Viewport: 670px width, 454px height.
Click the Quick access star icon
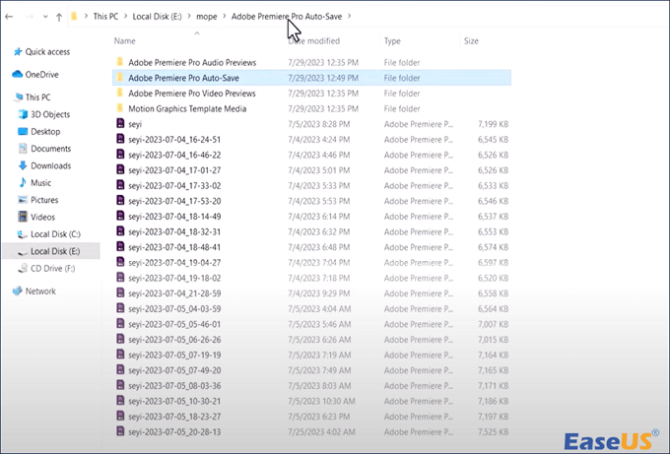[x=17, y=51]
